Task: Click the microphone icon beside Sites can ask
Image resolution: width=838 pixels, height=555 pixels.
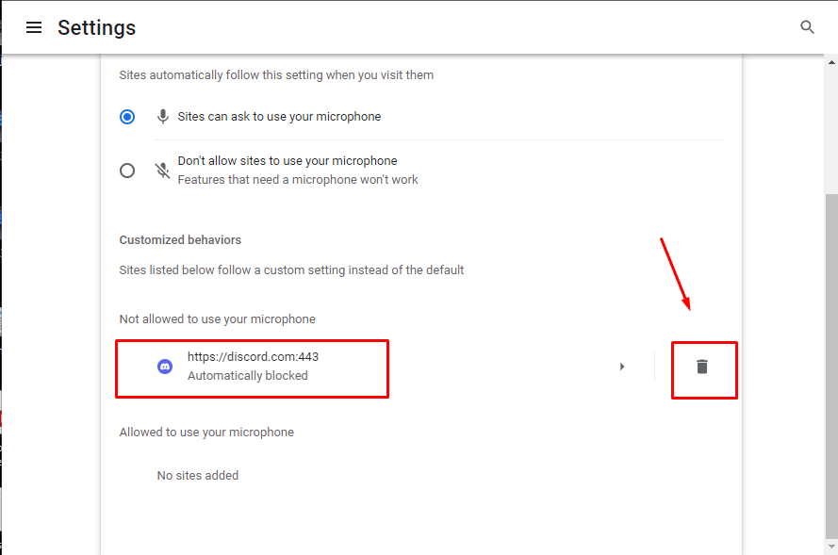Action: coord(163,117)
